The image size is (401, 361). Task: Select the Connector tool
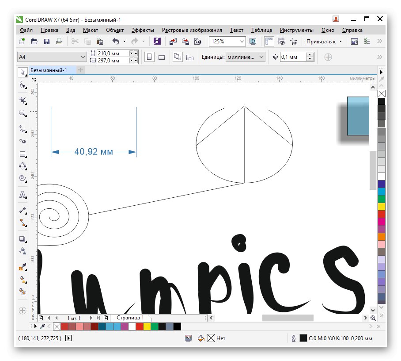[x=23, y=223]
